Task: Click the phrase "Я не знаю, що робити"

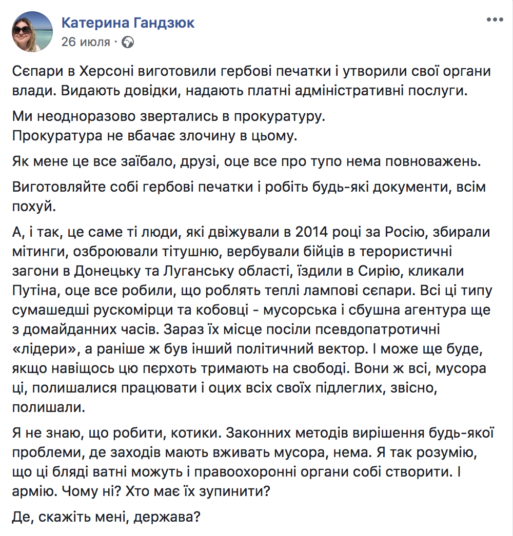Action: (94, 435)
